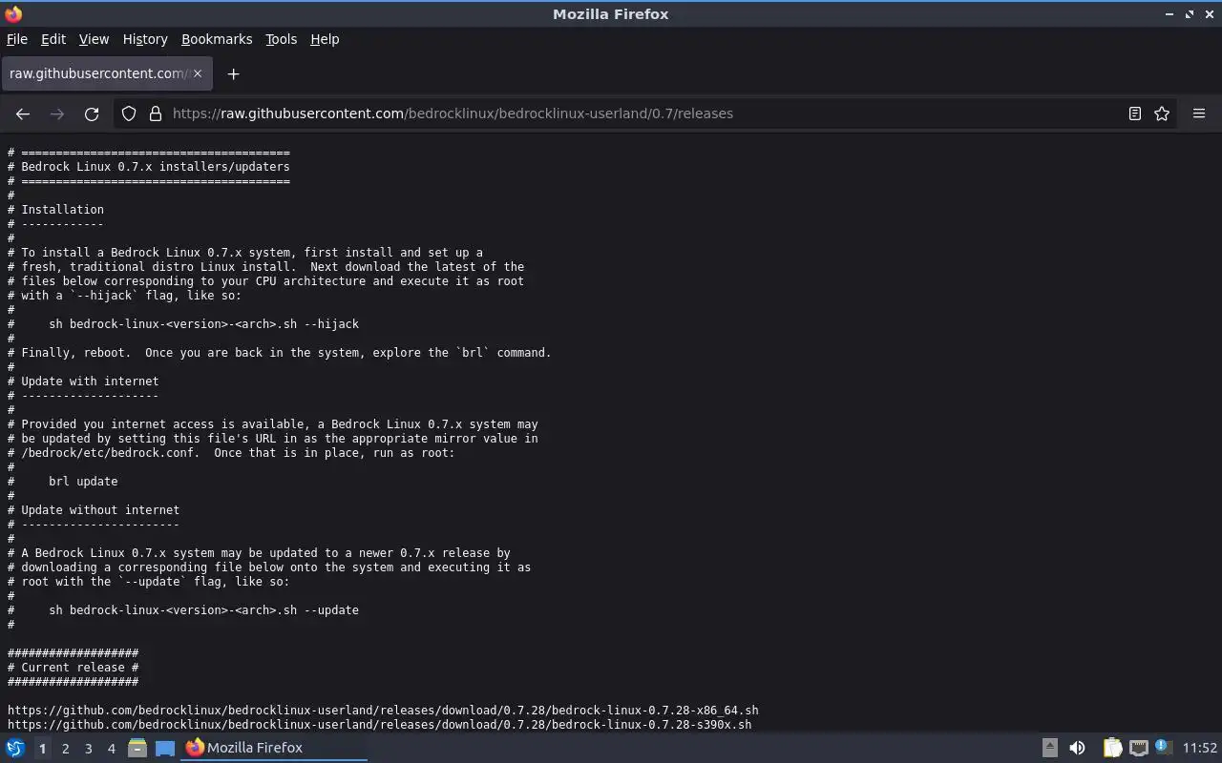Image resolution: width=1222 pixels, height=763 pixels.
Task: Switch to workspace 2
Action: (x=65, y=749)
